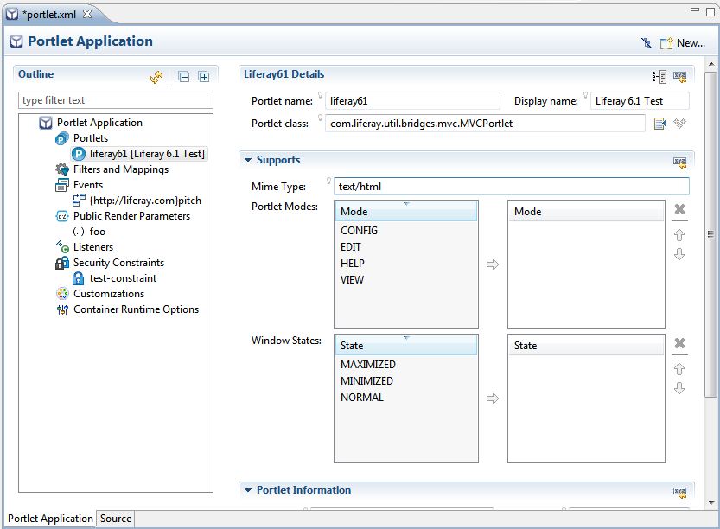Click move down arrow beside Window States
Screen dimensions: 720x529
679,388
